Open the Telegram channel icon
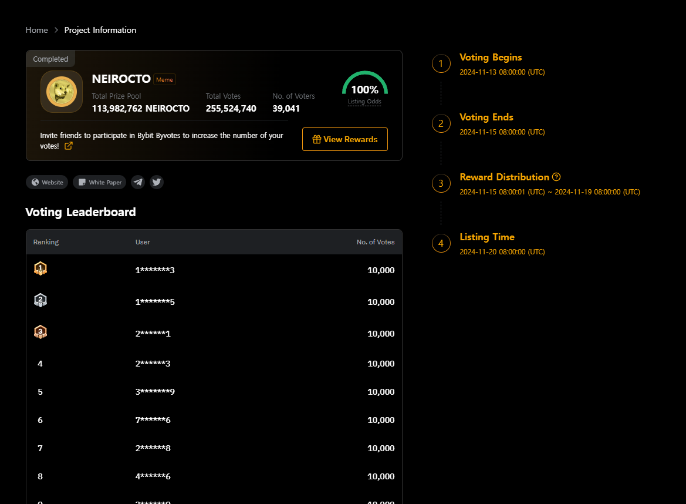Viewport: 686px width, 504px height. (x=138, y=182)
